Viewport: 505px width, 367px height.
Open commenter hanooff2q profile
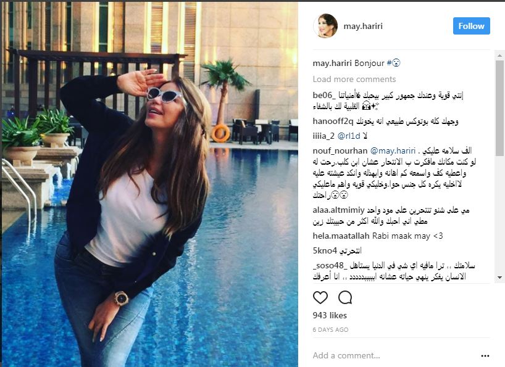[333, 122]
